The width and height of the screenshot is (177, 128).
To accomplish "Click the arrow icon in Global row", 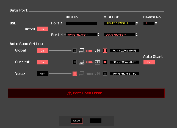I will tap(89, 51).
